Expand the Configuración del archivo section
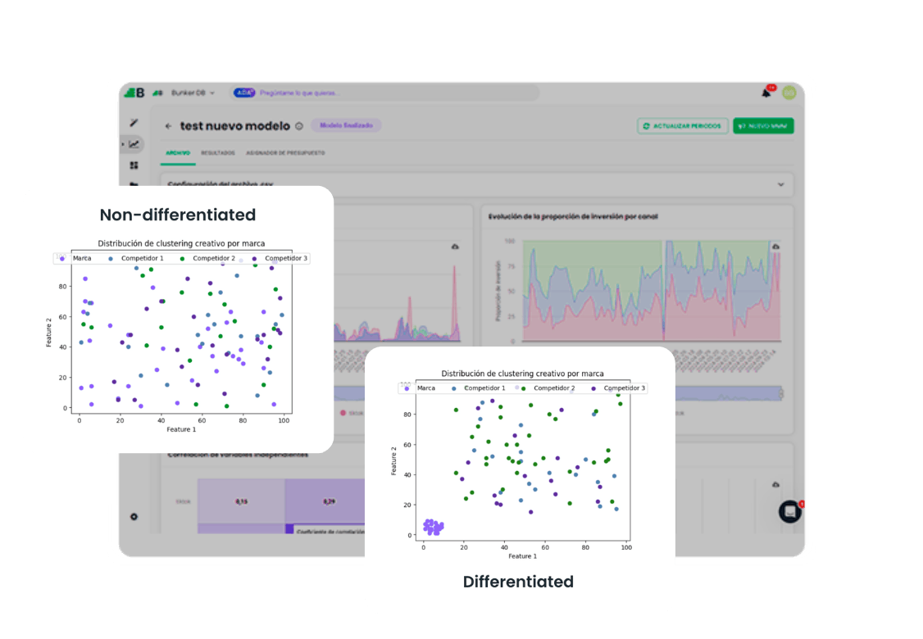 476,184
